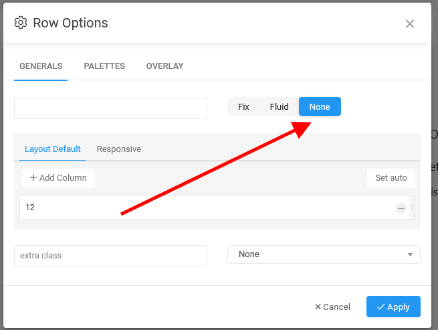This screenshot has width=438, height=330.
Task: Select the None container option
Action: coord(320,106)
